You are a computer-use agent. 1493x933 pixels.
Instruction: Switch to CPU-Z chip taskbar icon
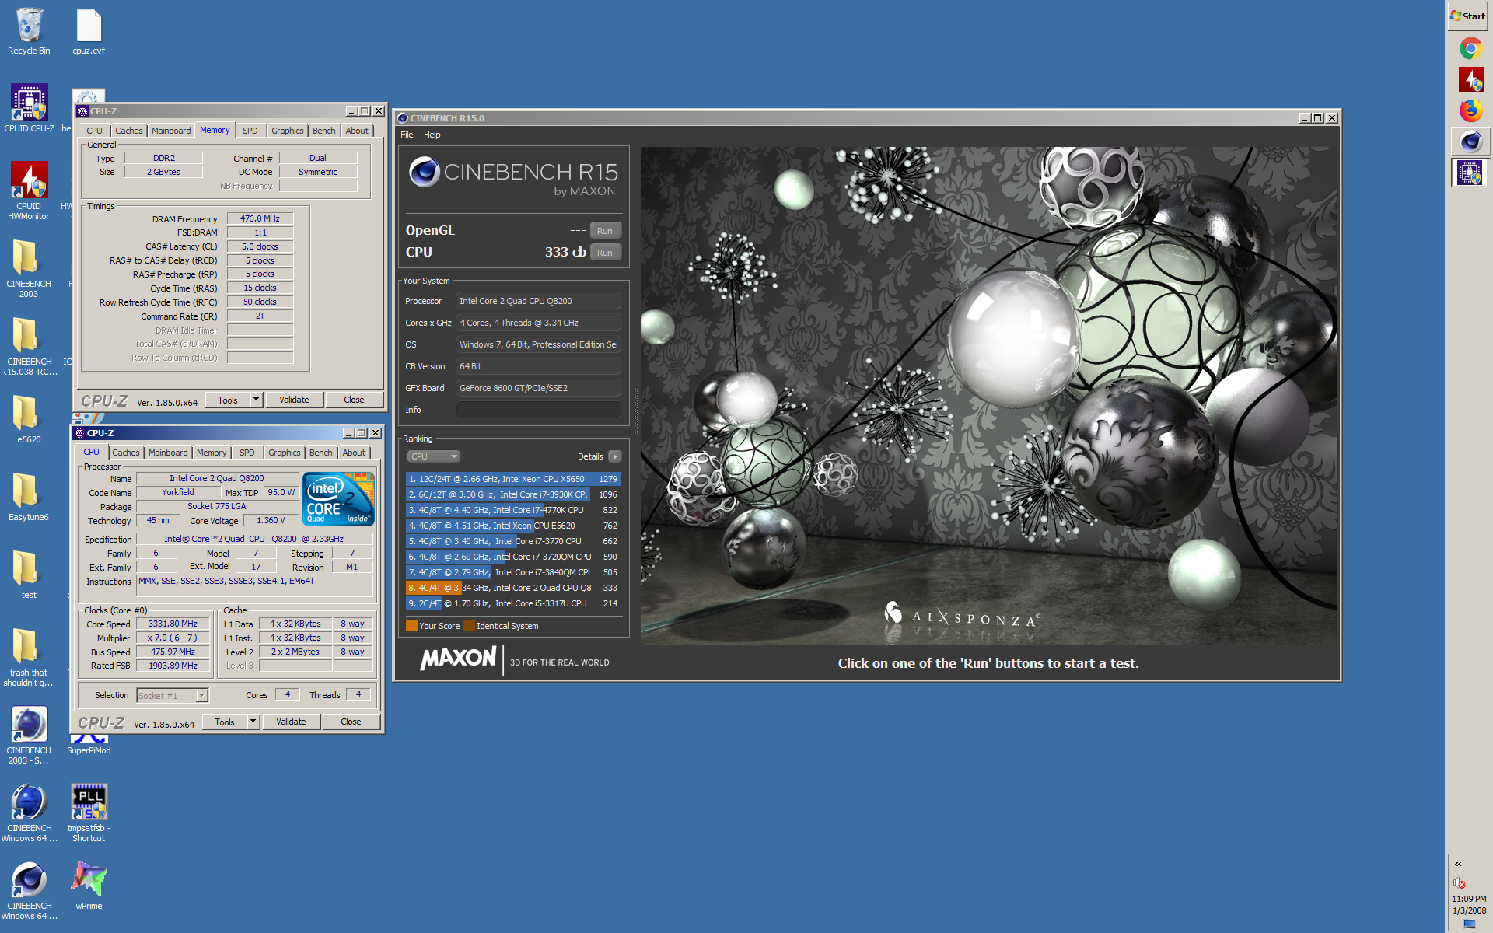point(1470,173)
